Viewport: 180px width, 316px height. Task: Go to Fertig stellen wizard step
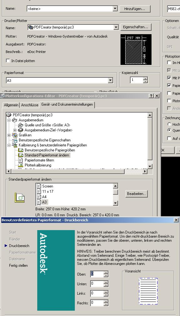click(x=18, y=266)
